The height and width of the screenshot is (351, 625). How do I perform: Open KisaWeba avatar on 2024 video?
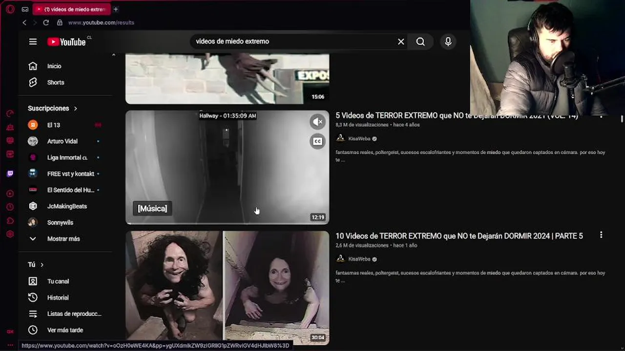click(340, 259)
